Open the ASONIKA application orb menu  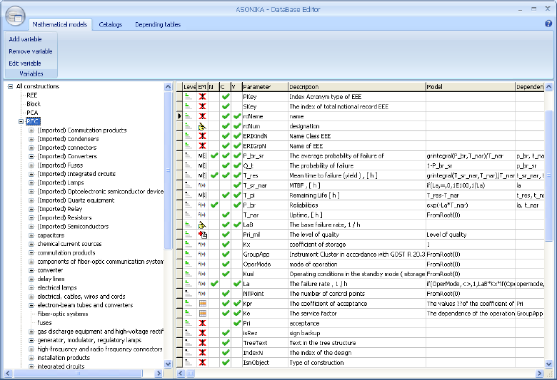14,14
